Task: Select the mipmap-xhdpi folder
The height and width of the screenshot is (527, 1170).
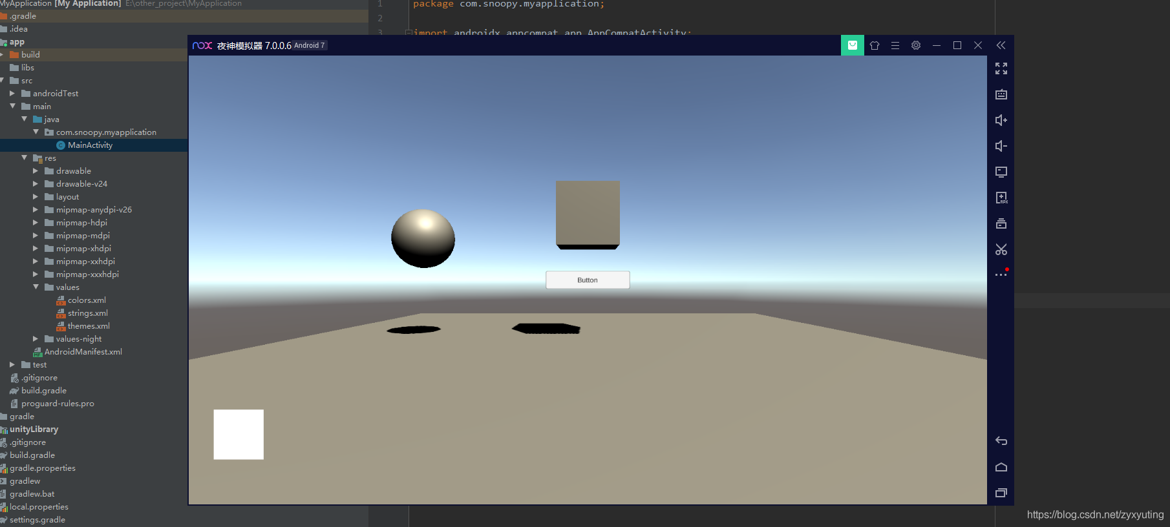Action: pyautogui.click(x=83, y=249)
